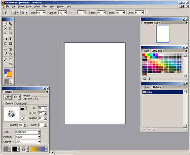This screenshot has width=190, height=155.
Task: Switch to the Advanced brush tab
Action: pyautogui.click(x=21, y=103)
